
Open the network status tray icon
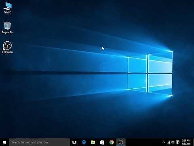[x=169, y=142]
